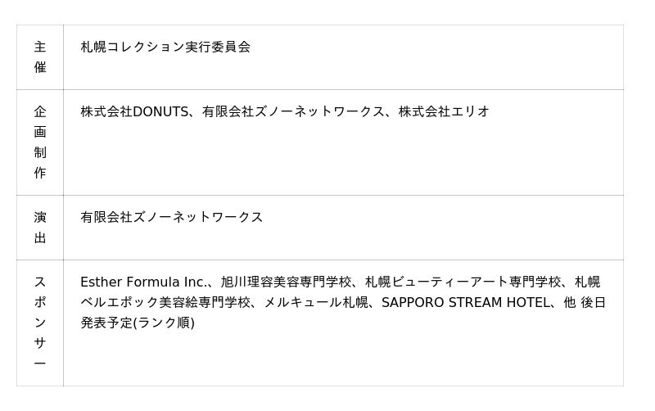Click 有限会社ズノーネットワークス in the 演出 row
This screenshot has height=411, width=655.
point(172,217)
